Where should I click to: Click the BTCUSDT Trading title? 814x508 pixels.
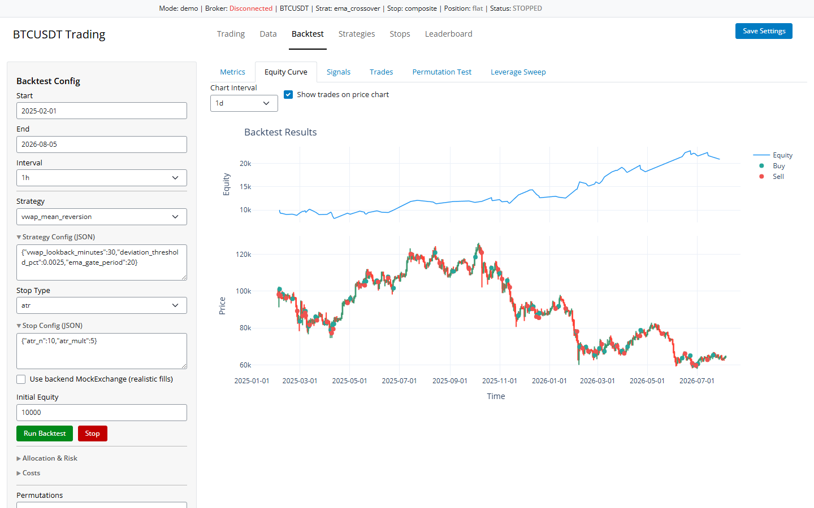pos(59,34)
